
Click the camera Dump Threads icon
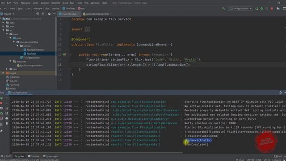(x=1, y=108)
